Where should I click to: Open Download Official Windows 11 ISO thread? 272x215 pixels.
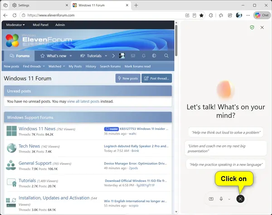point(136,181)
